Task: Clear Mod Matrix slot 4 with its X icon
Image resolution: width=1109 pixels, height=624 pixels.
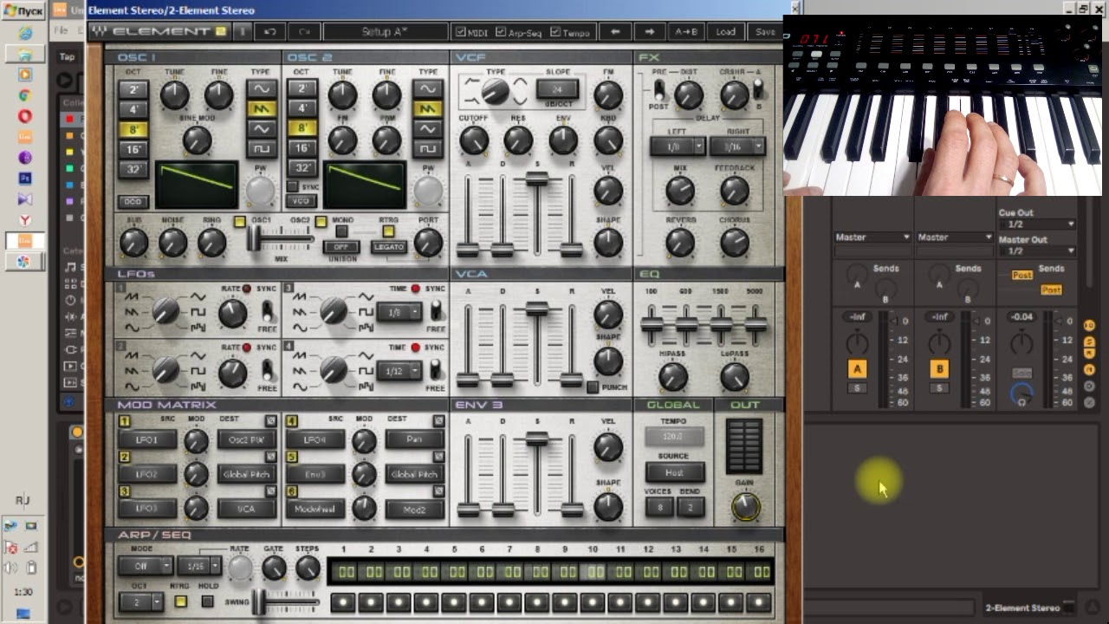Action: pos(439,420)
